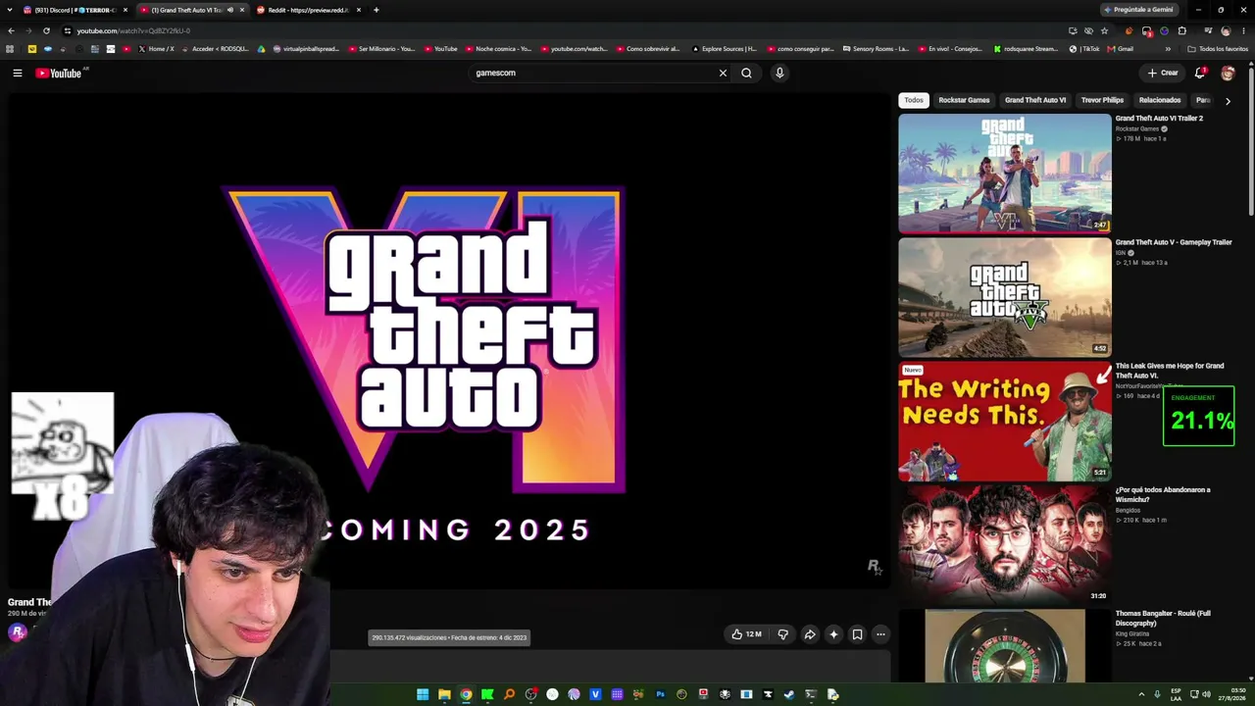The height and width of the screenshot is (706, 1255).
Task: Open a new browser tab
Action: pos(376,10)
